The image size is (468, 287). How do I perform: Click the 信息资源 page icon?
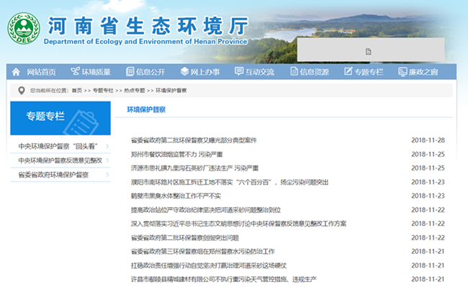click(294, 71)
